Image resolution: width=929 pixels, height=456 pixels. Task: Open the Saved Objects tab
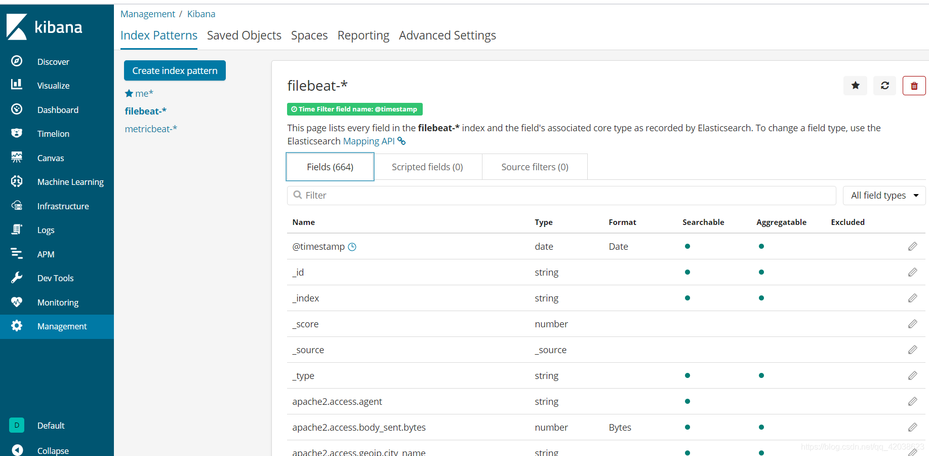click(244, 35)
